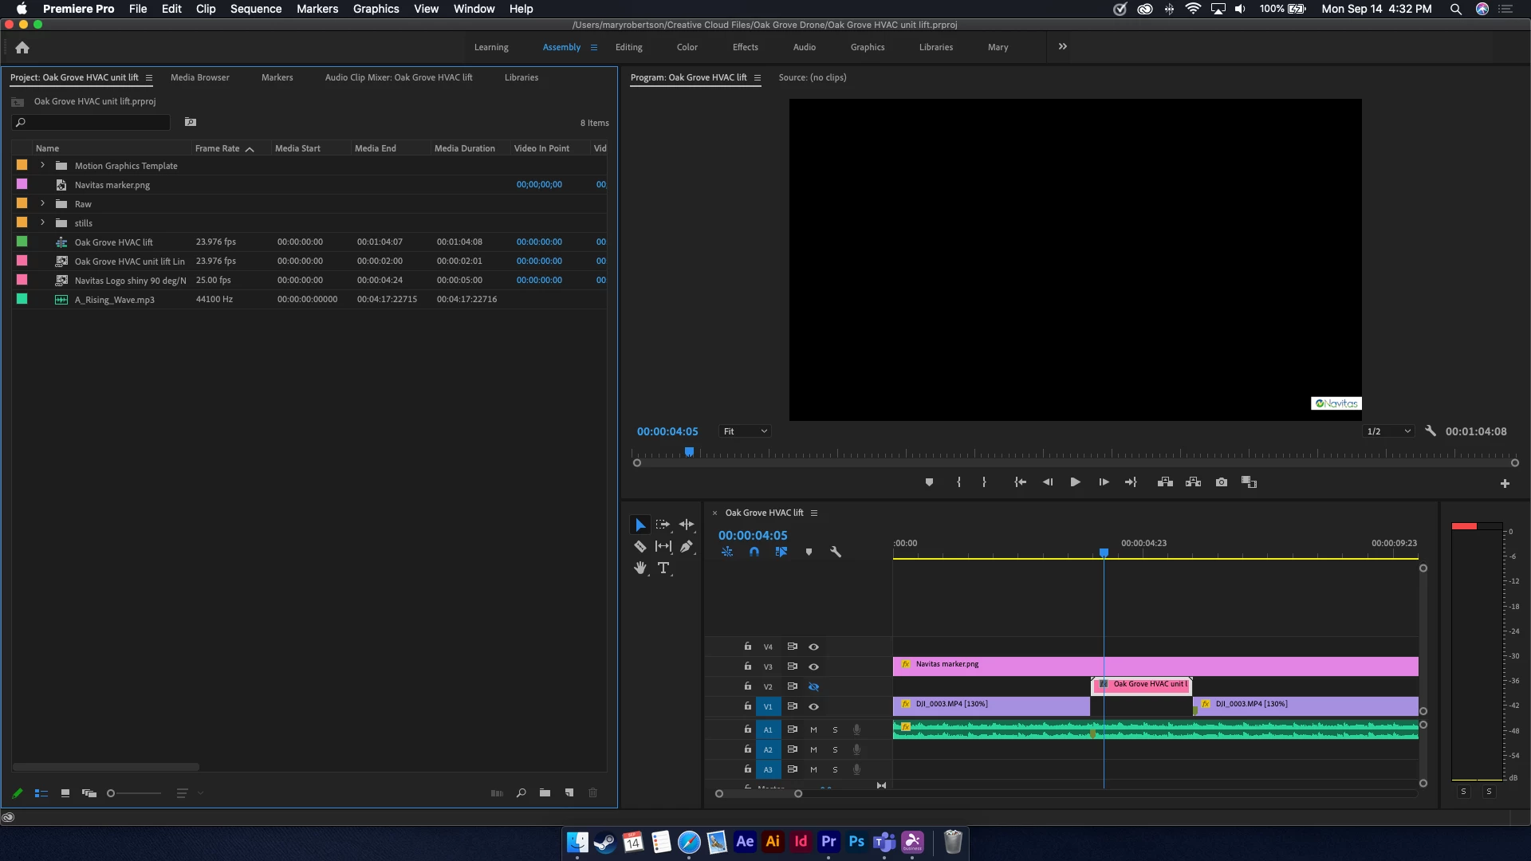The image size is (1531, 861).
Task: Toggle V2 track output eye
Action: click(x=813, y=686)
